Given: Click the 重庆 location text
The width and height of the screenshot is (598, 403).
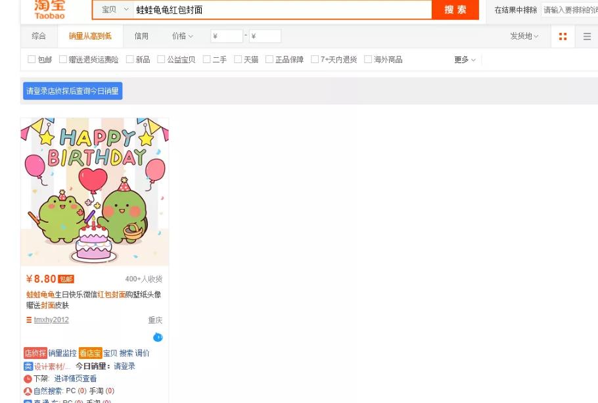Looking at the screenshot, I should point(155,320).
